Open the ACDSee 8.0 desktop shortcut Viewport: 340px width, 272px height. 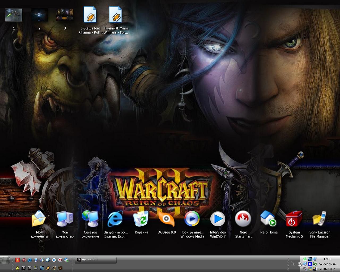pyautogui.click(x=167, y=219)
